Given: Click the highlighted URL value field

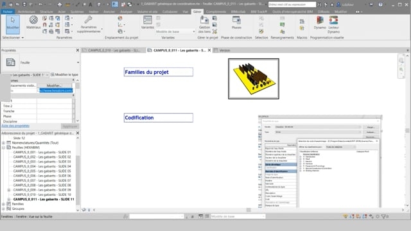Looking at the screenshot, I should pyautogui.click(x=56, y=90).
